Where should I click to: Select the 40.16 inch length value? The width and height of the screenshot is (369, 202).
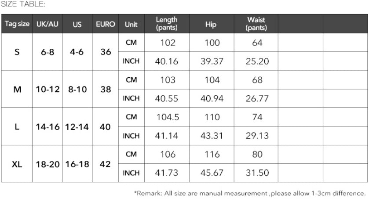[x=167, y=61]
